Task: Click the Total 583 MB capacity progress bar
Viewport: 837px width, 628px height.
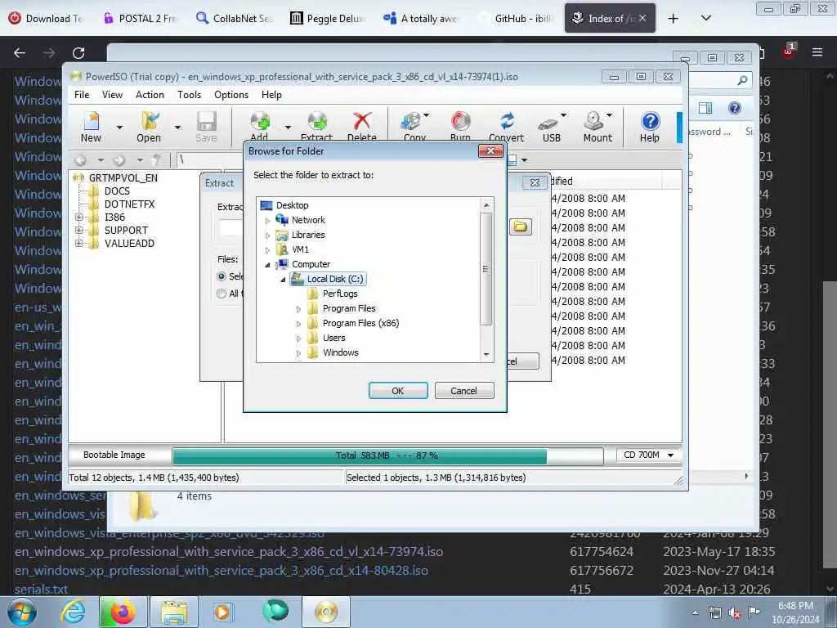Action: pos(387,455)
